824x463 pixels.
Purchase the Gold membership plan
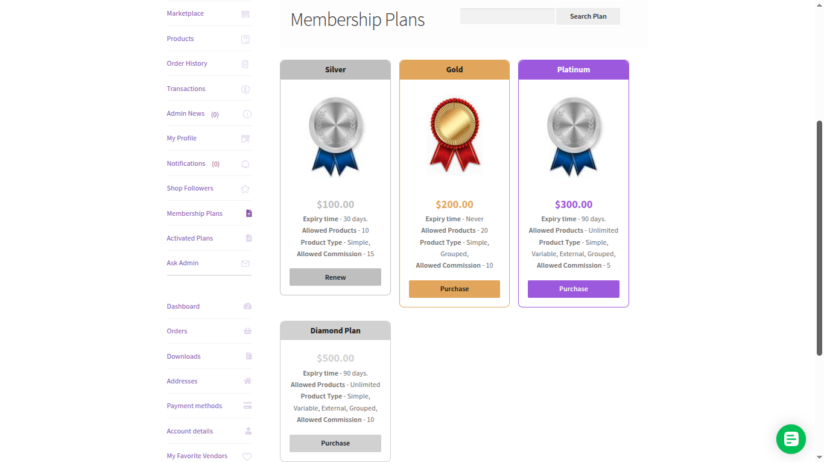click(x=454, y=289)
